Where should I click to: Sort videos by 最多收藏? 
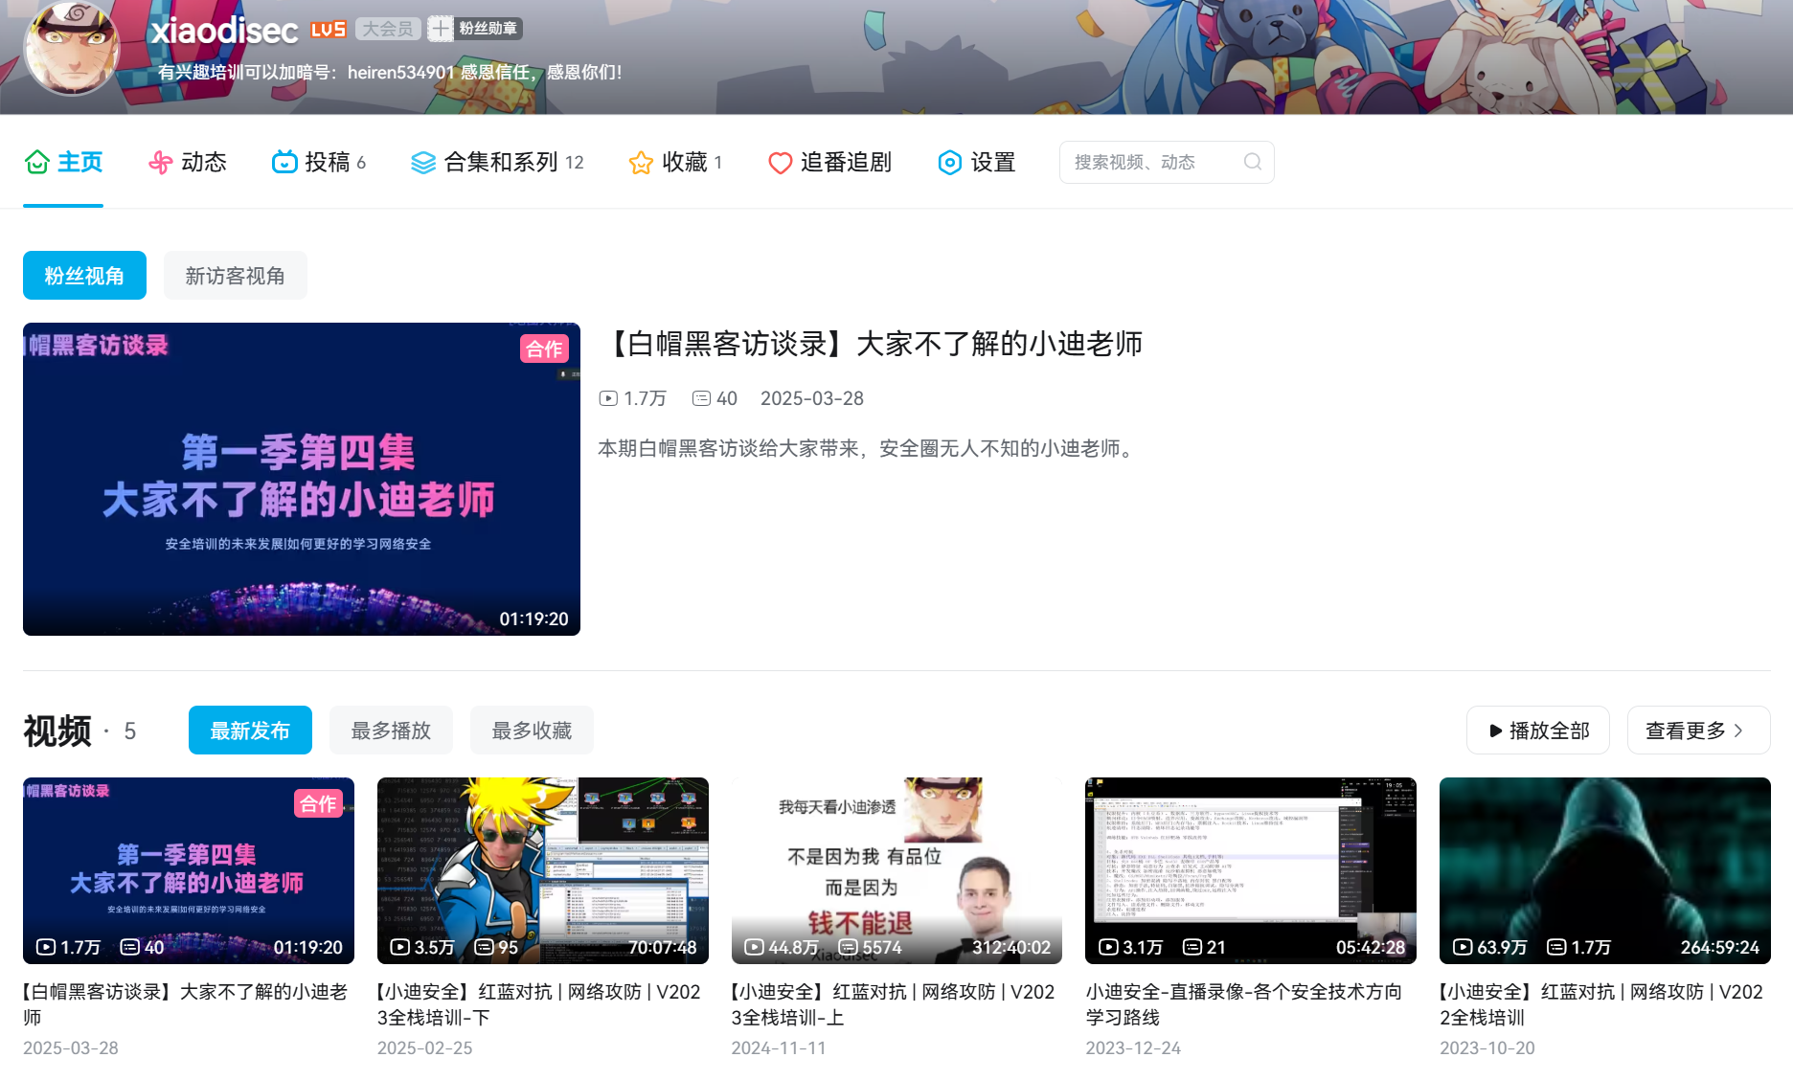pyautogui.click(x=532, y=731)
